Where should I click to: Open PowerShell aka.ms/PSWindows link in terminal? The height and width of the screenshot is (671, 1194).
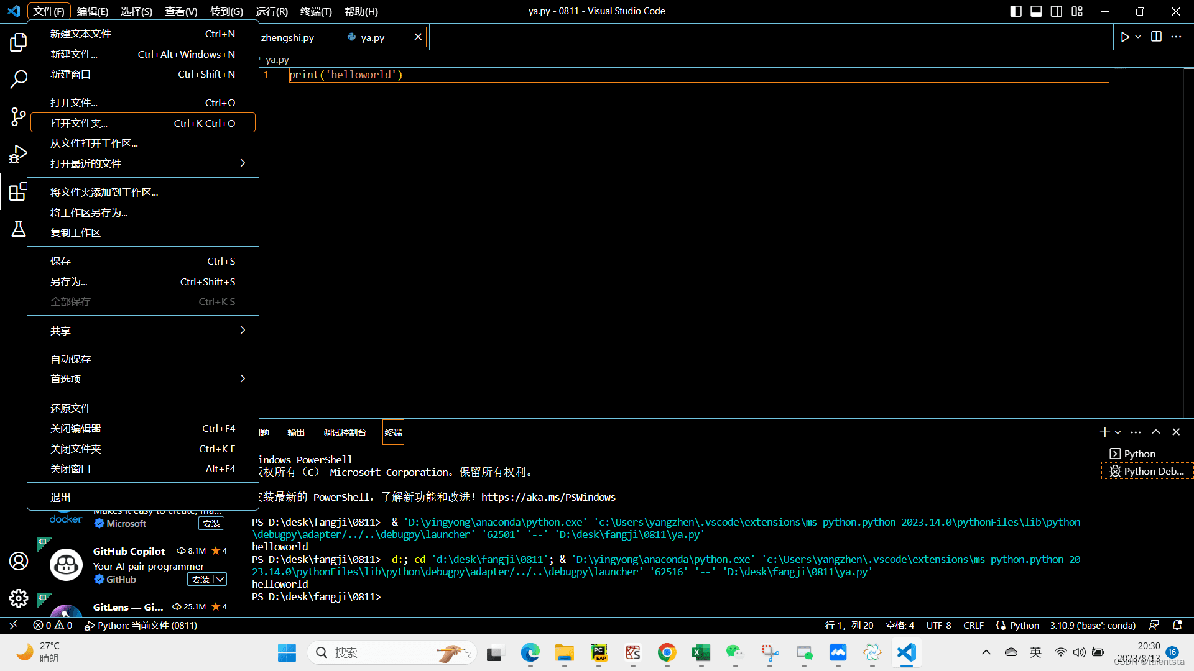[x=548, y=497]
